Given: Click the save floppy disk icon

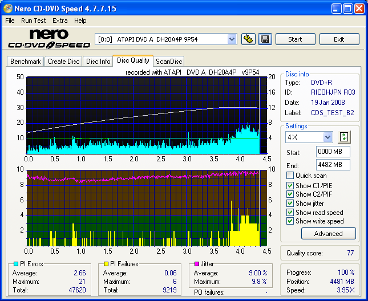Looking at the screenshot, I should [265, 39].
